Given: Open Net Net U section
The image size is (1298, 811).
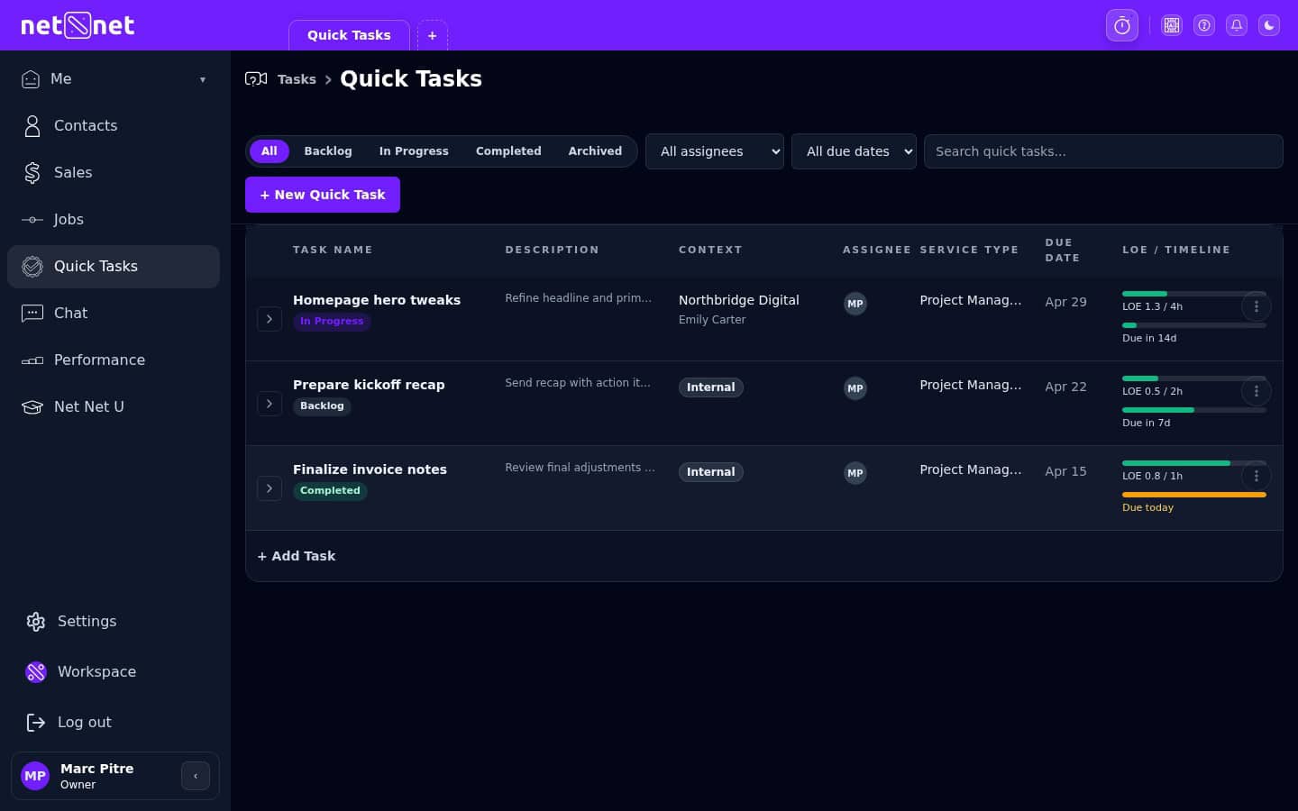Looking at the screenshot, I should pyautogui.click(x=88, y=407).
